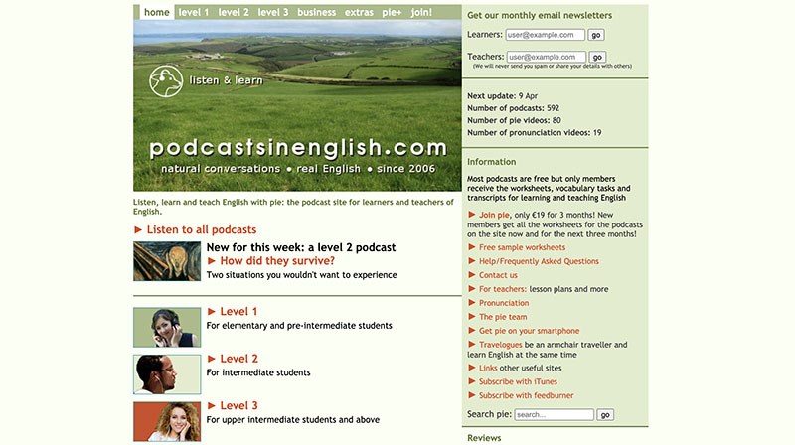
Task: Click the arrow next to Level 2
Action: pos(212,359)
